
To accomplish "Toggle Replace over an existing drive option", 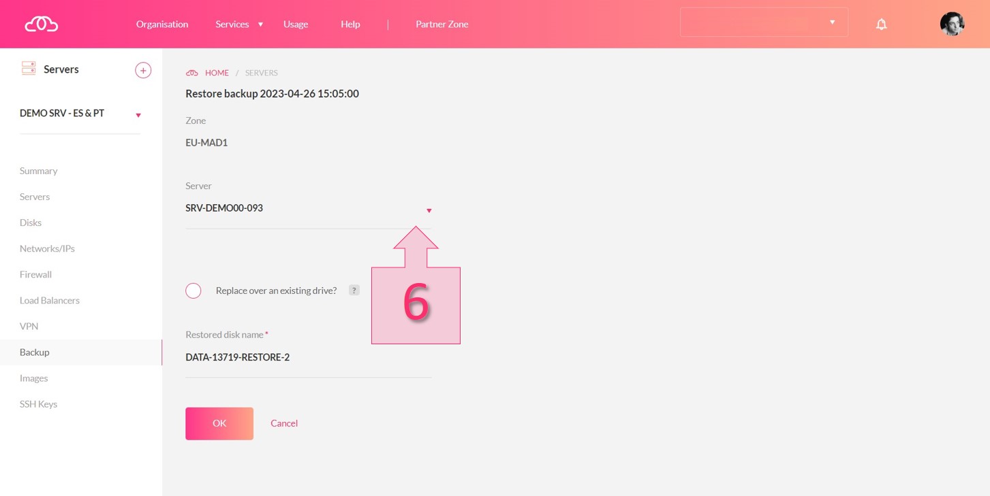I will click(194, 291).
